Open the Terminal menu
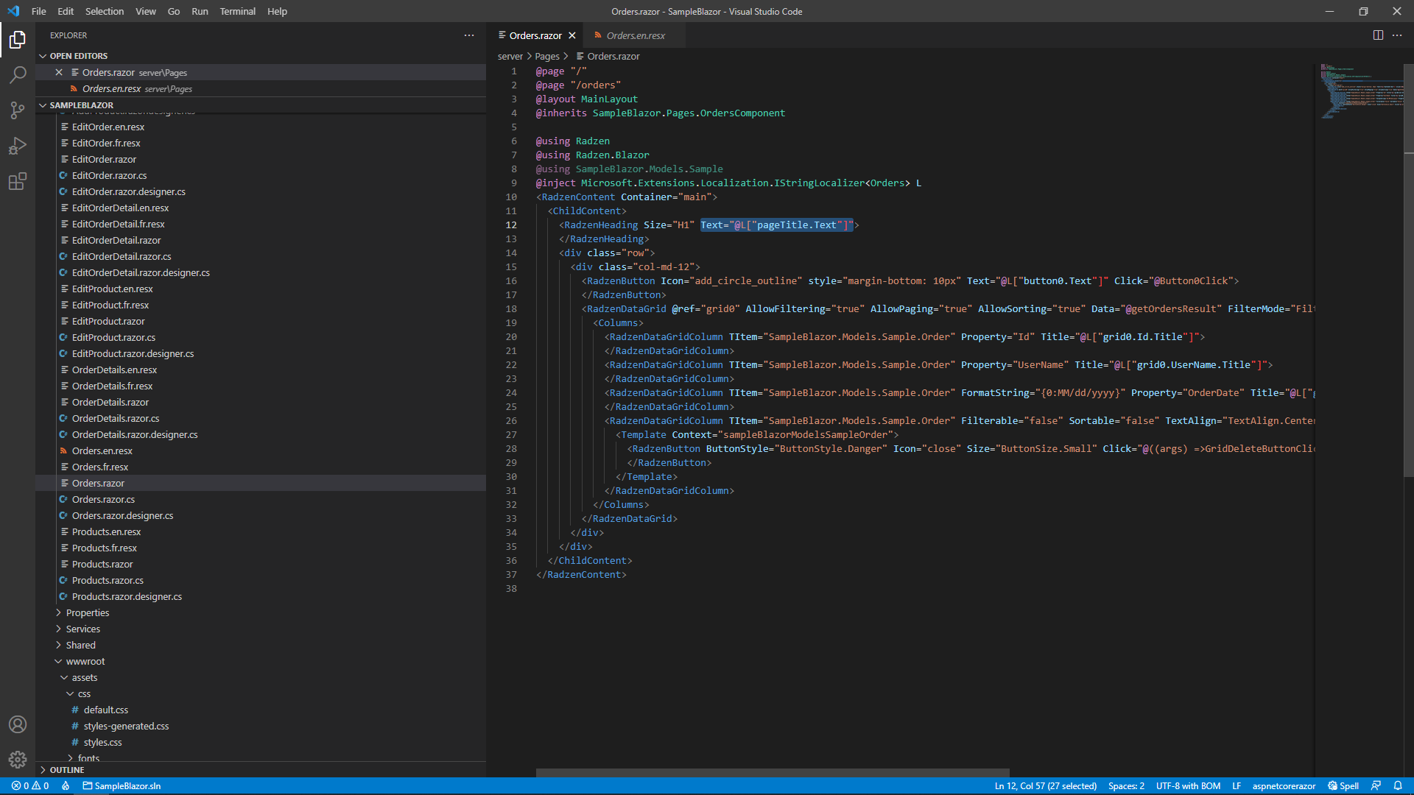The width and height of the screenshot is (1414, 795). pos(237,11)
